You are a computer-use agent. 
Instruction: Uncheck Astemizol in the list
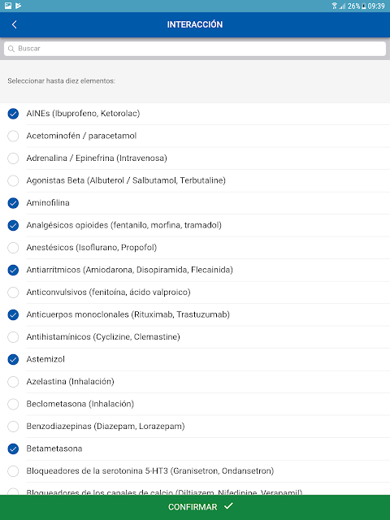[x=13, y=359]
